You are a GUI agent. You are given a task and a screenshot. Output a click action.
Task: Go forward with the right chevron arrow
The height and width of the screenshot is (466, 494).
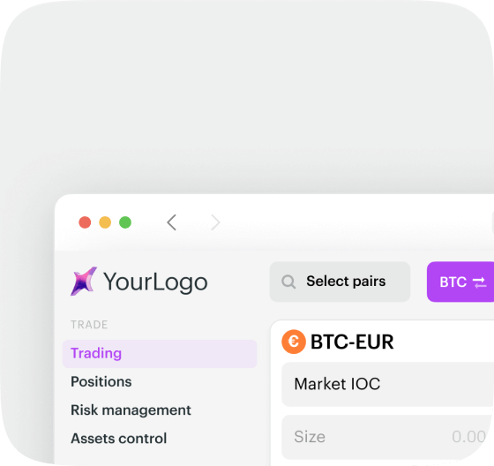[215, 222]
